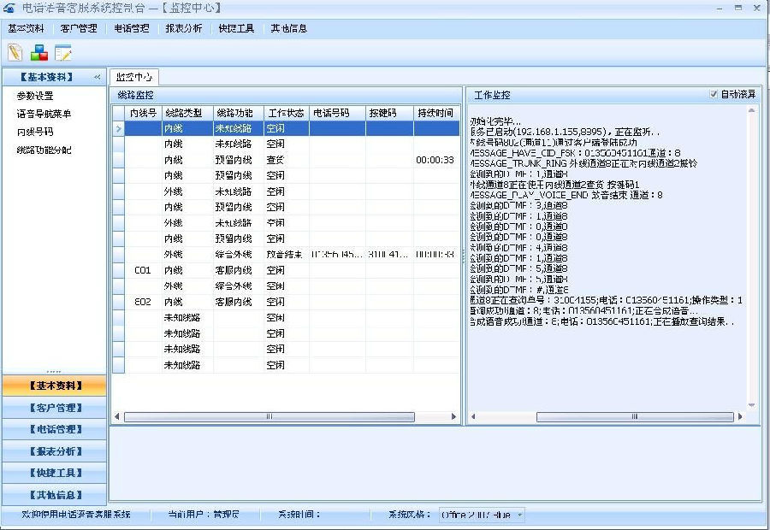Switch to the 监控中心 tab

pos(133,75)
